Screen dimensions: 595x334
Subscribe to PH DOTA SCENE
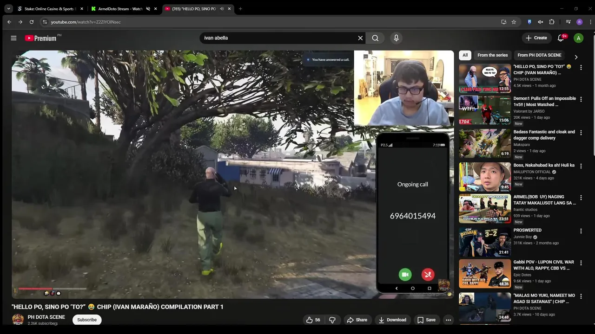point(87,320)
